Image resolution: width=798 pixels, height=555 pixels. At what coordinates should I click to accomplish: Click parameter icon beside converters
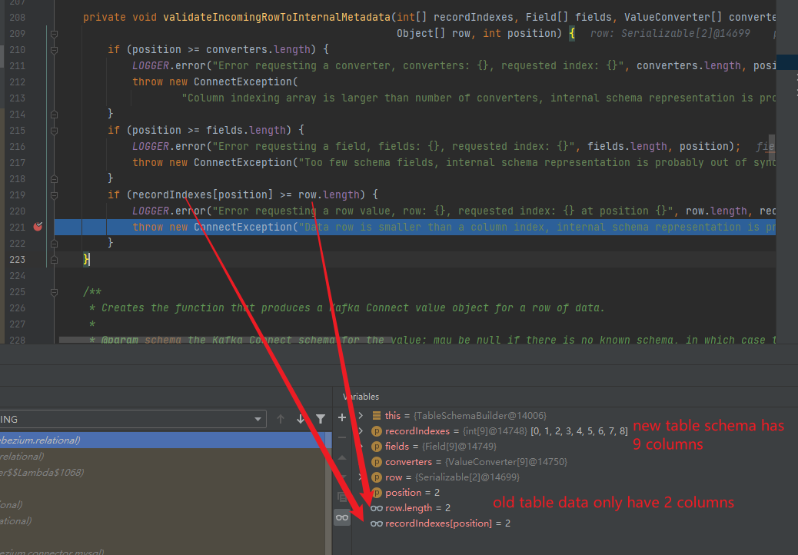(x=377, y=462)
